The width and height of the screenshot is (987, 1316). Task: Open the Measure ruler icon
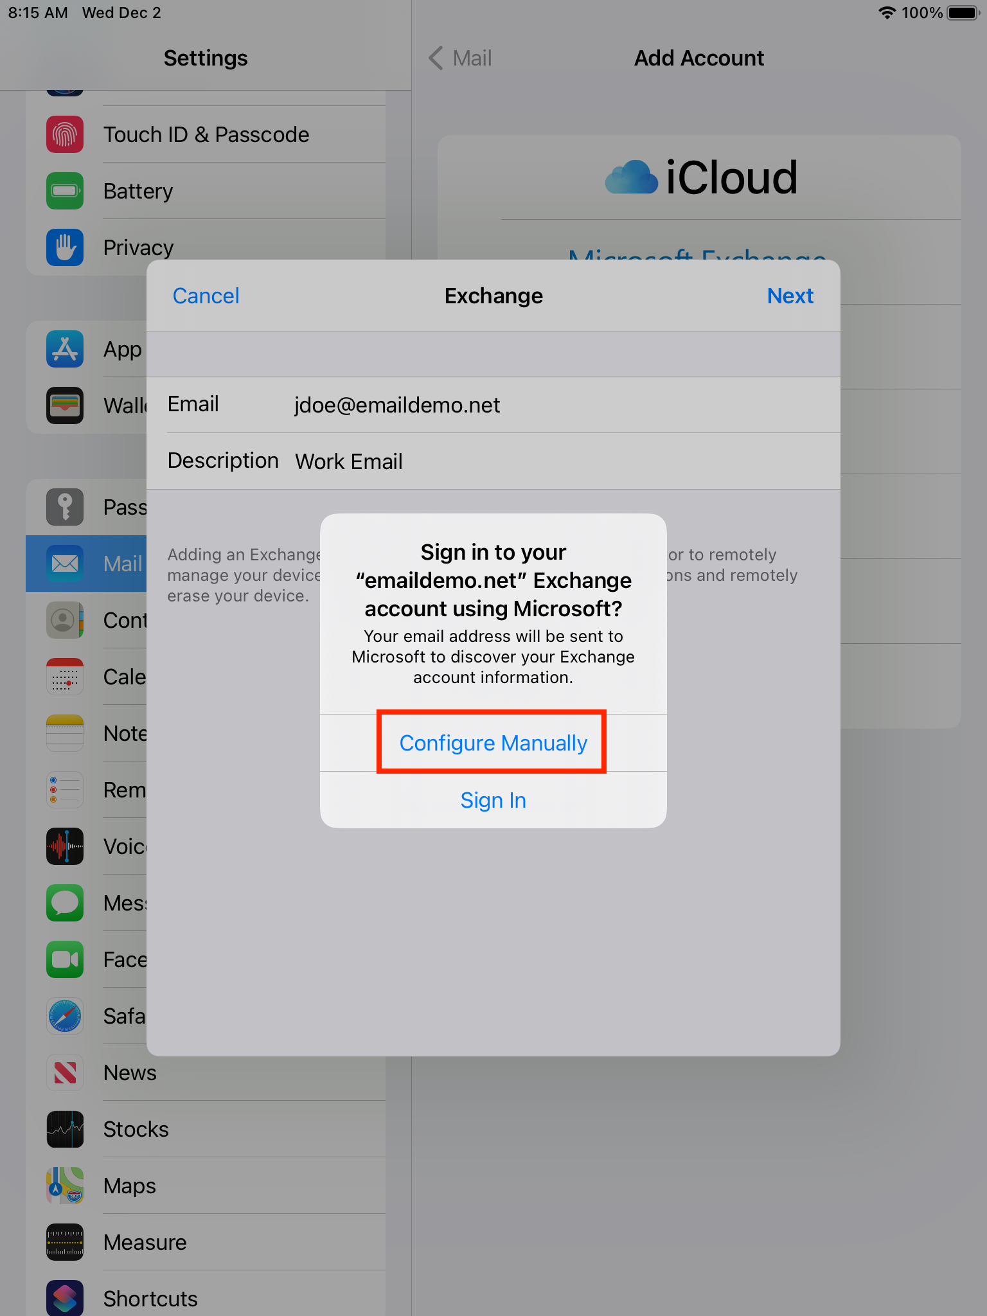[x=65, y=1242]
